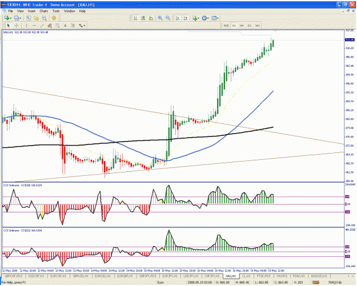Select the crosshair tool
Viewport: 357px width, 286px height.
(17, 26)
